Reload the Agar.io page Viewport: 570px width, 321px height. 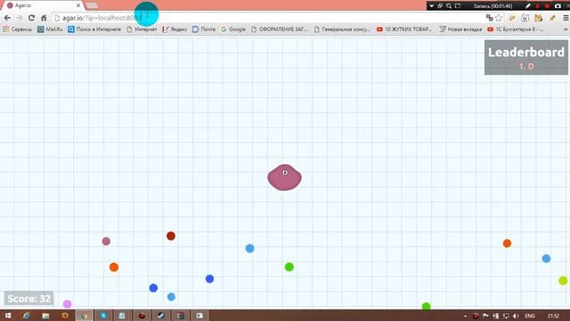click(x=32, y=18)
